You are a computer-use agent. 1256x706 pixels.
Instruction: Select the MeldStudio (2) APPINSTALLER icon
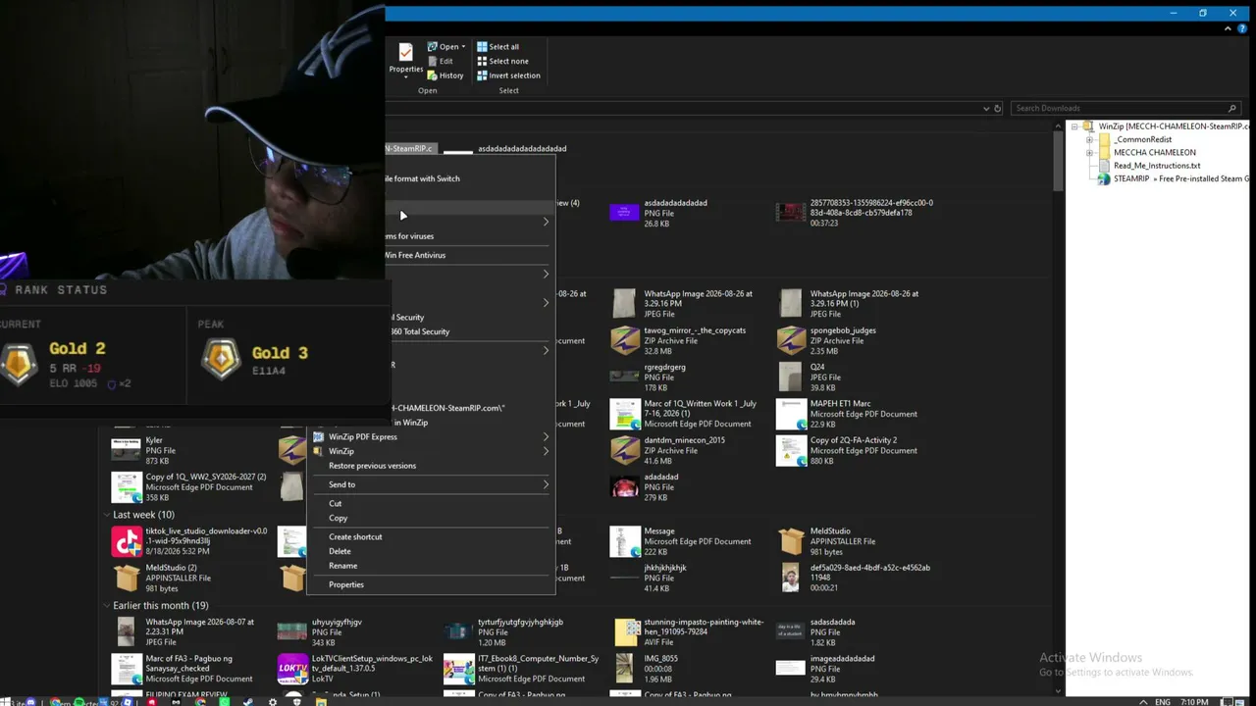tap(127, 578)
